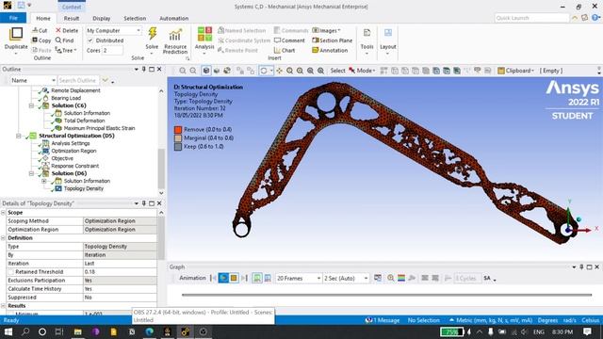Image resolution: width=603 pixels, height=339 pixels.
Task: Open OBS from the Windows taskbar
Action: 204,331
